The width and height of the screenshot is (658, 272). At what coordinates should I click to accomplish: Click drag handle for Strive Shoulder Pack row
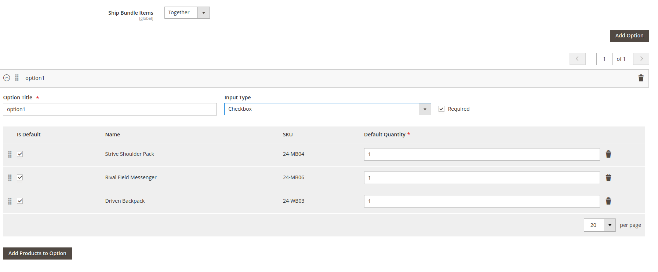coord(10,154)
